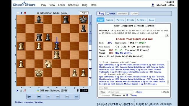This screenshot has width=189, height=106.
Task: Click the Rematch button
Action: click(123, 14)
